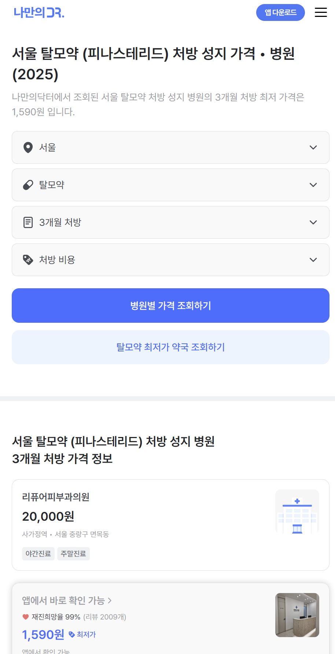Viewport: 335px width, 654px height.
Task: Open the 탈모약 medicine dropdown
Action: click(x=313, y=185)
